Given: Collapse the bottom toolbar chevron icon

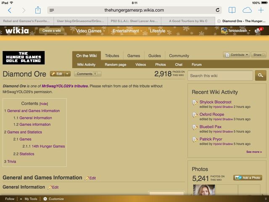Looking at the screenshot, I should (x=266, y=199).
